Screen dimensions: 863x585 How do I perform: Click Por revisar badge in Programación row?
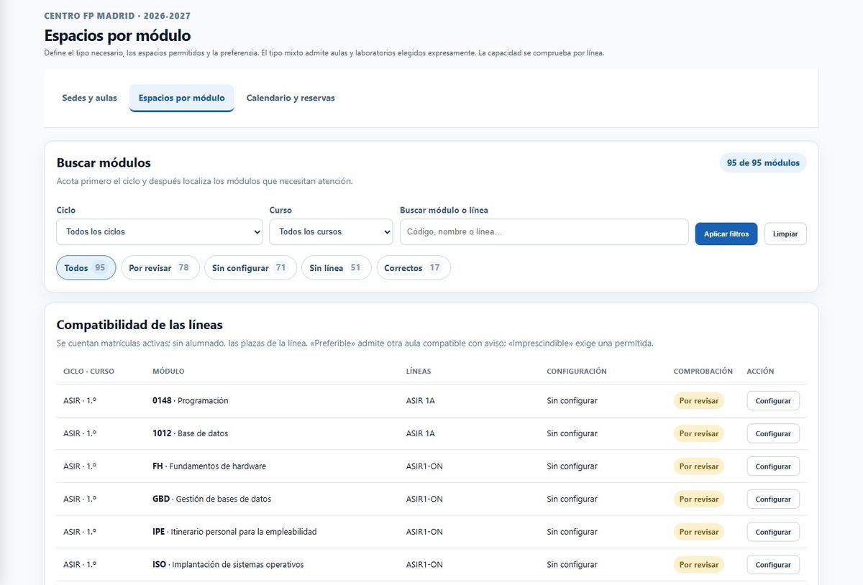coord(699,401)
